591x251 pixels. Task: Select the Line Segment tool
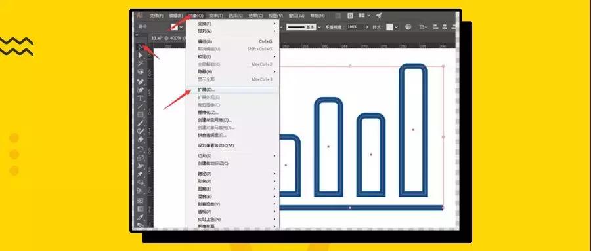(141, 107)
